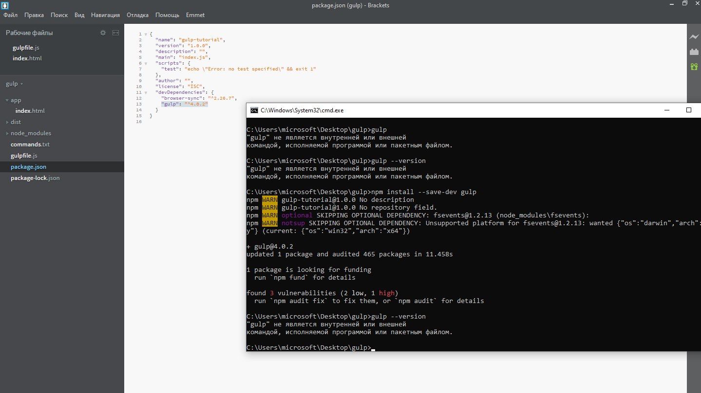Open the Файл menu

[x=10, y=15]
